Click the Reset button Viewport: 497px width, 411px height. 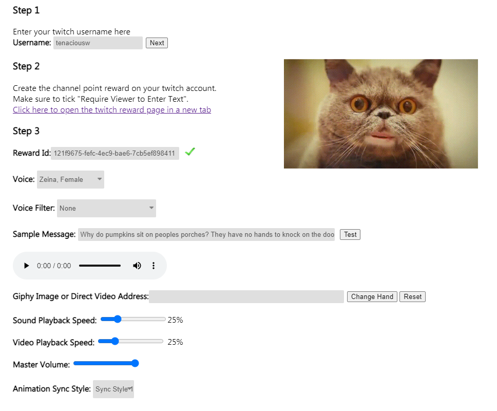pyautogui.click(x=412, y=297)
